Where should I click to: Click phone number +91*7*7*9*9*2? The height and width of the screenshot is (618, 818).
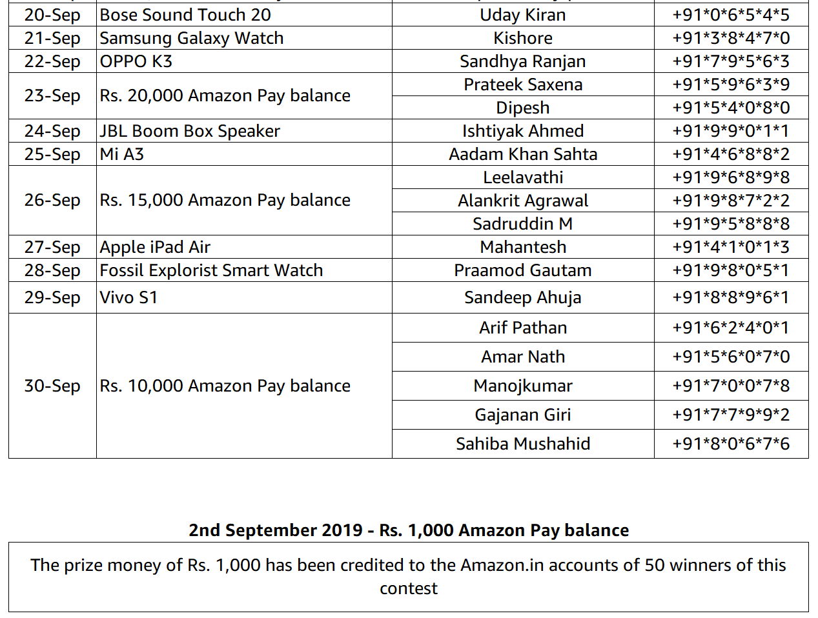(731, 415)
